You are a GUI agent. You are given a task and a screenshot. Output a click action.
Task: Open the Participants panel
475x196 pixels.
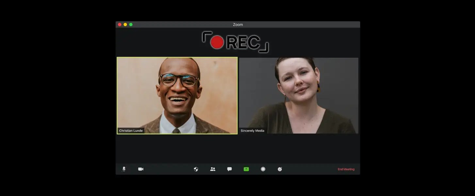[213, 169]
